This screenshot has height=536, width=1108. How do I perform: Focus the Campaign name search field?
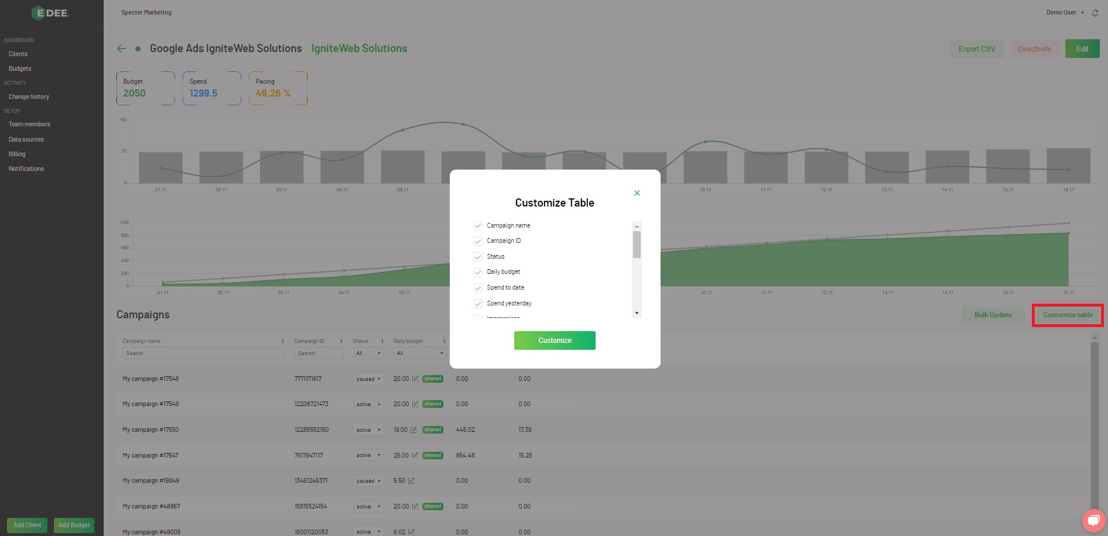coord(204,353)
